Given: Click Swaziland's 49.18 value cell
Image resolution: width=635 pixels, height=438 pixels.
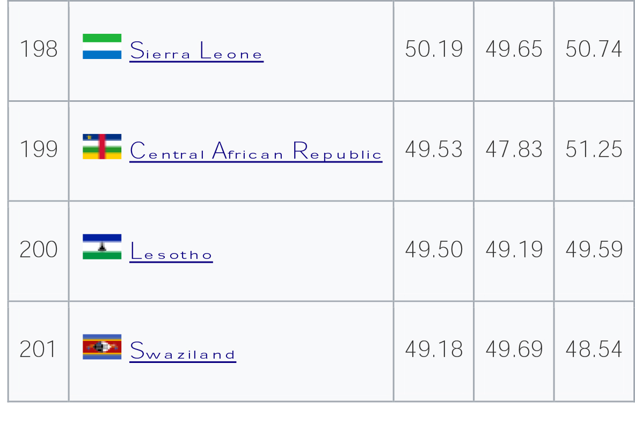Looking at the screenshot, I should (x=434, y=351).
